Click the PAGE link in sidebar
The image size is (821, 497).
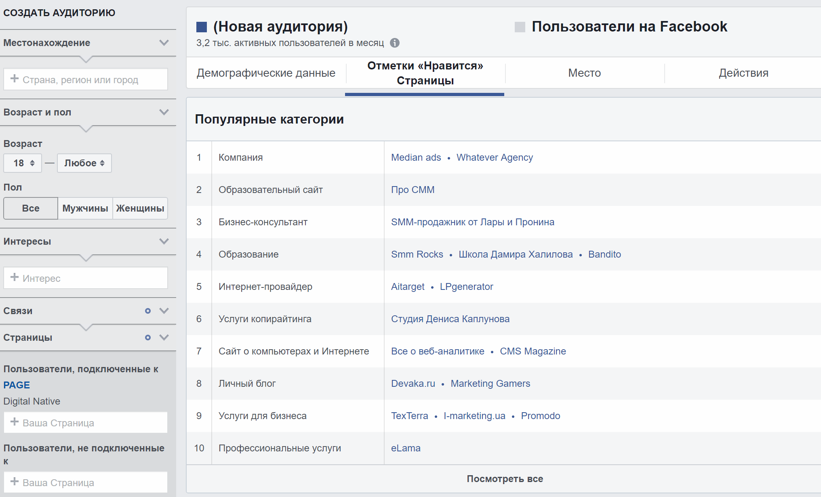pos(17,385)
